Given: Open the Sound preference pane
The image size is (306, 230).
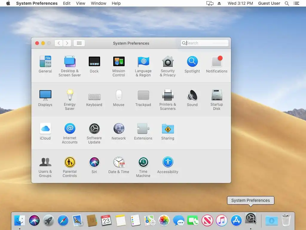Looking at the screenshot, I should 192,98.
